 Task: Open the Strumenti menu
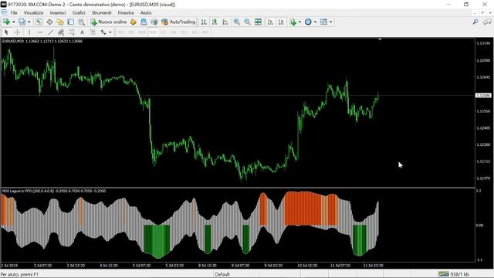pyautogui.click(x=101, y=12)
